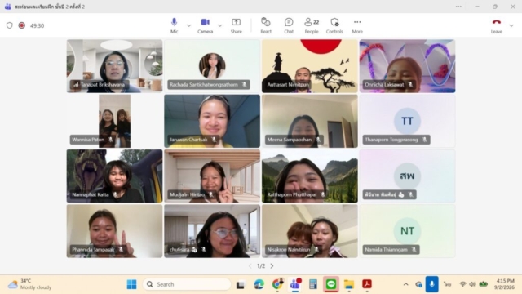Open meeting Controls panel
The height and width of the screenshot is (294, 522).
pos(334,25)
